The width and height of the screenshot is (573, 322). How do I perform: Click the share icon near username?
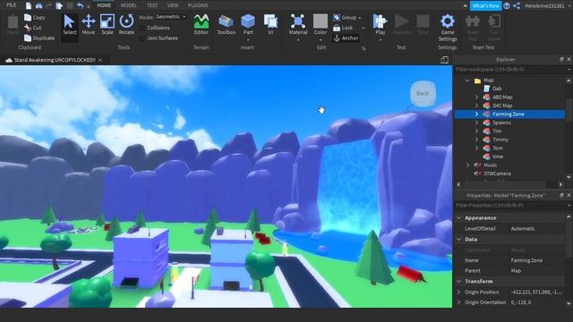(517, 5)
